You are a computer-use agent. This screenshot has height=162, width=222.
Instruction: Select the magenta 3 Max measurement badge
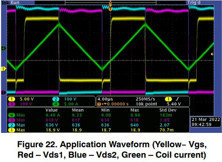tap(12, 120)
